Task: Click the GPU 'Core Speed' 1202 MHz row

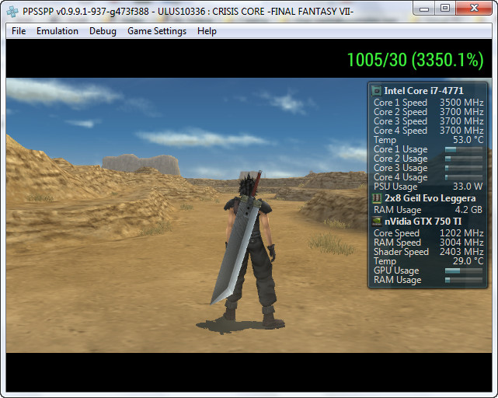Action: click(428, 233)
